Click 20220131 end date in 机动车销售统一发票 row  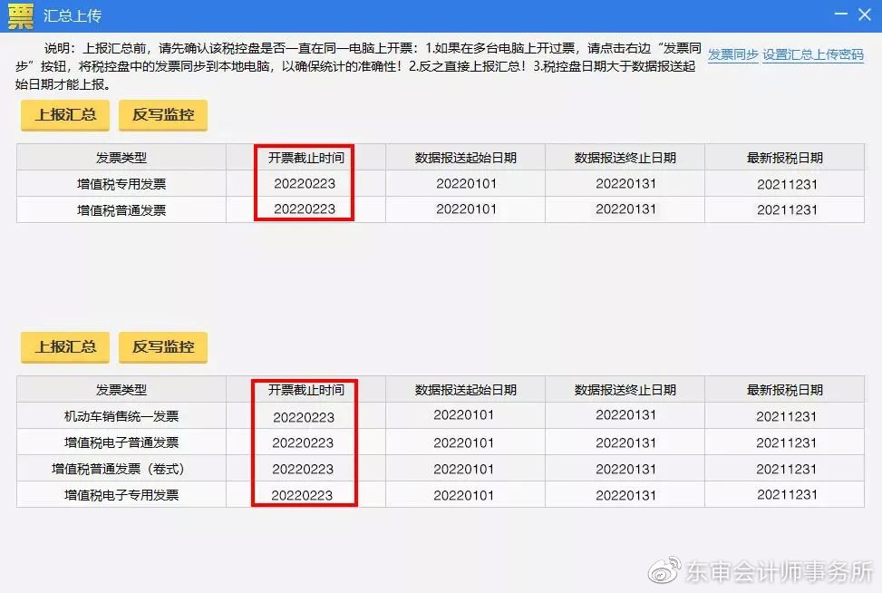coord(626,415)
